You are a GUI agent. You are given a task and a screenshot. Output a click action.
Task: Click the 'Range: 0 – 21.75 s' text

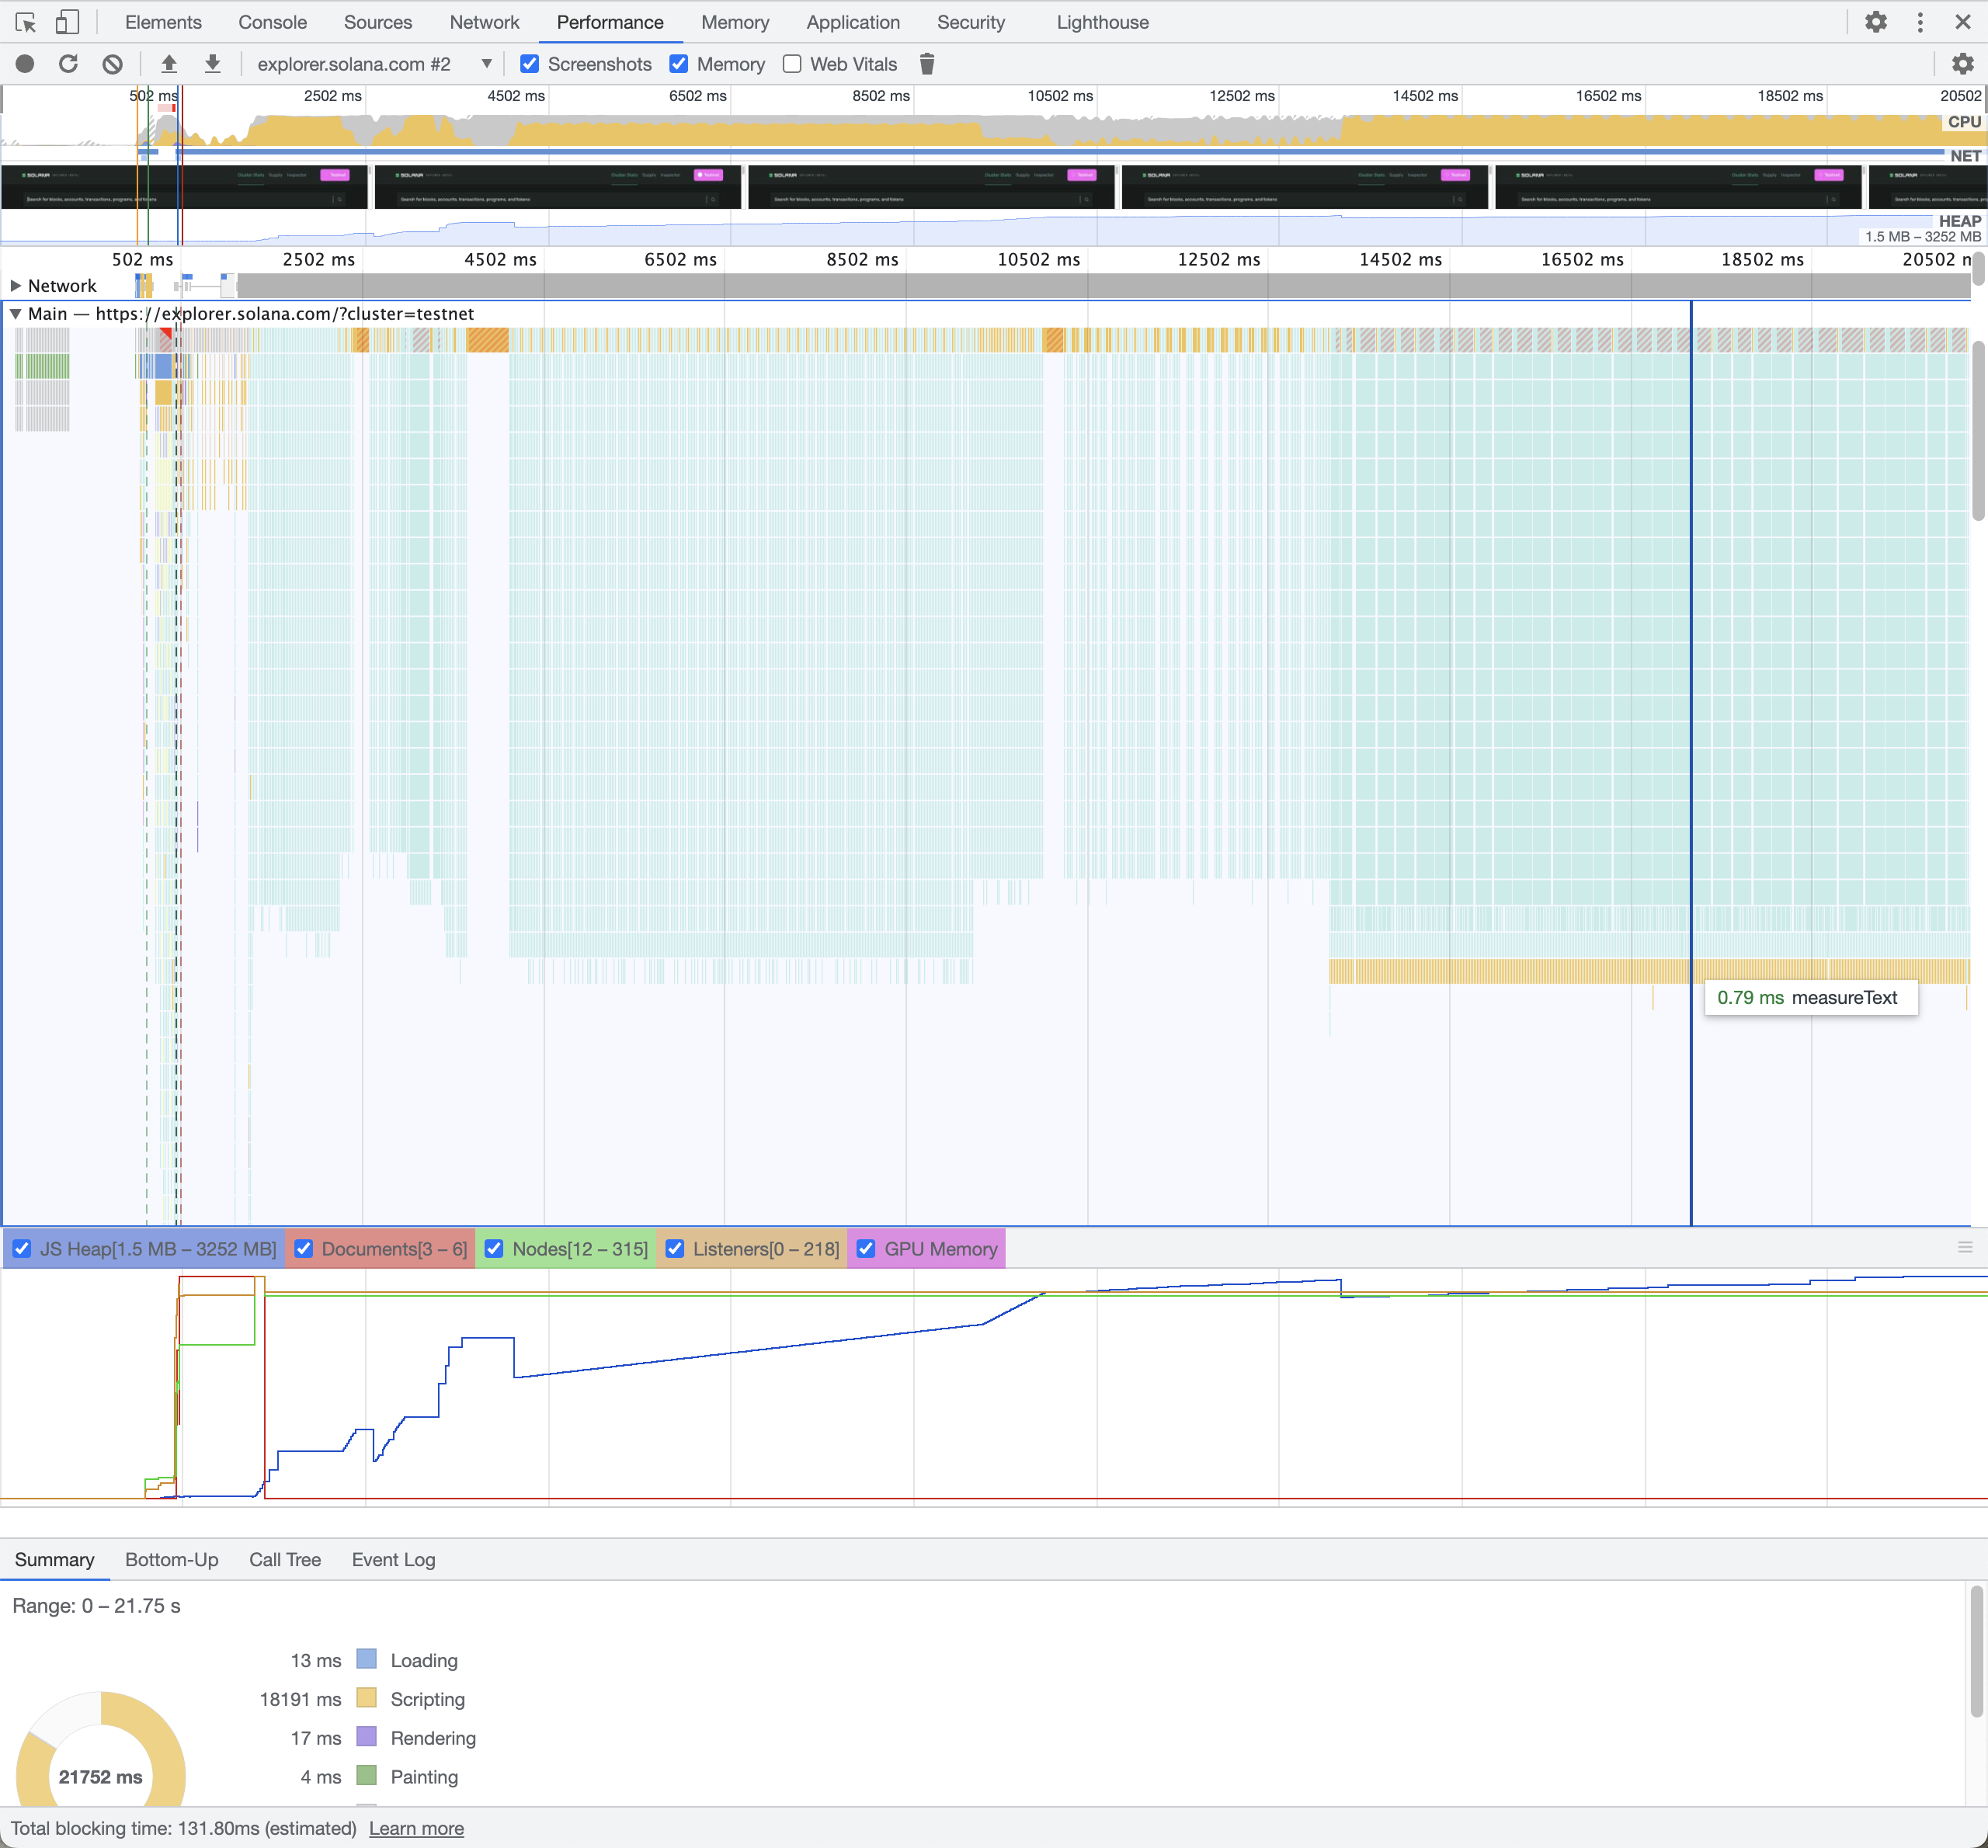(97, 1606)
